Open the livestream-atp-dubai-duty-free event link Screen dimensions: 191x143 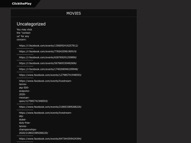point(45,123)
